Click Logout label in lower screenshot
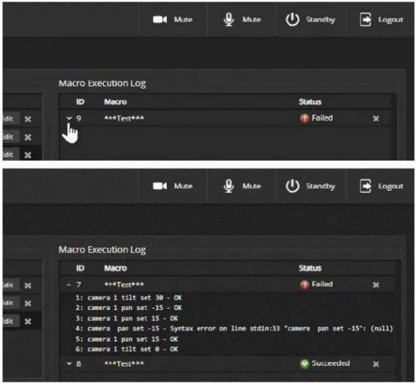The width and height of the screenshot is (416, 383). pyautogui.click(x=391, y=186)
